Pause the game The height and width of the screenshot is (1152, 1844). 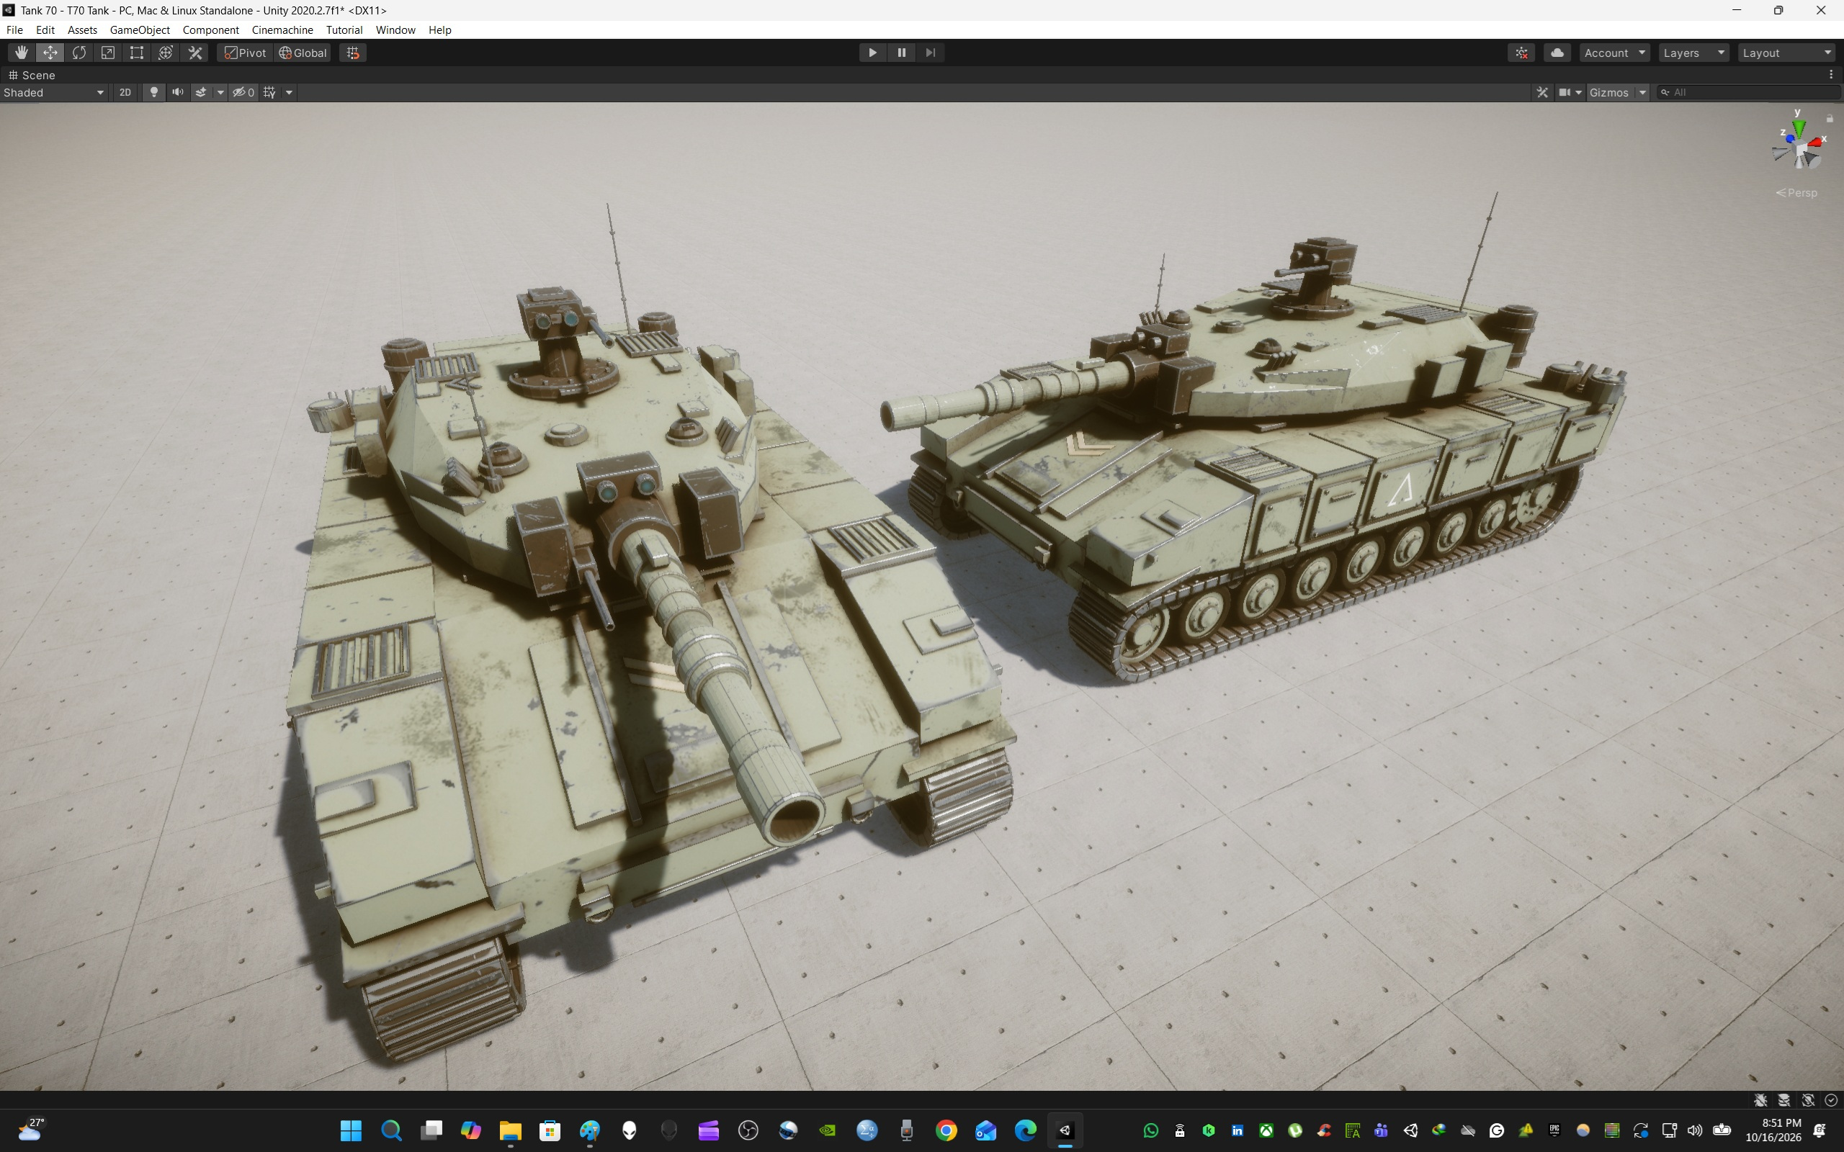901,53
